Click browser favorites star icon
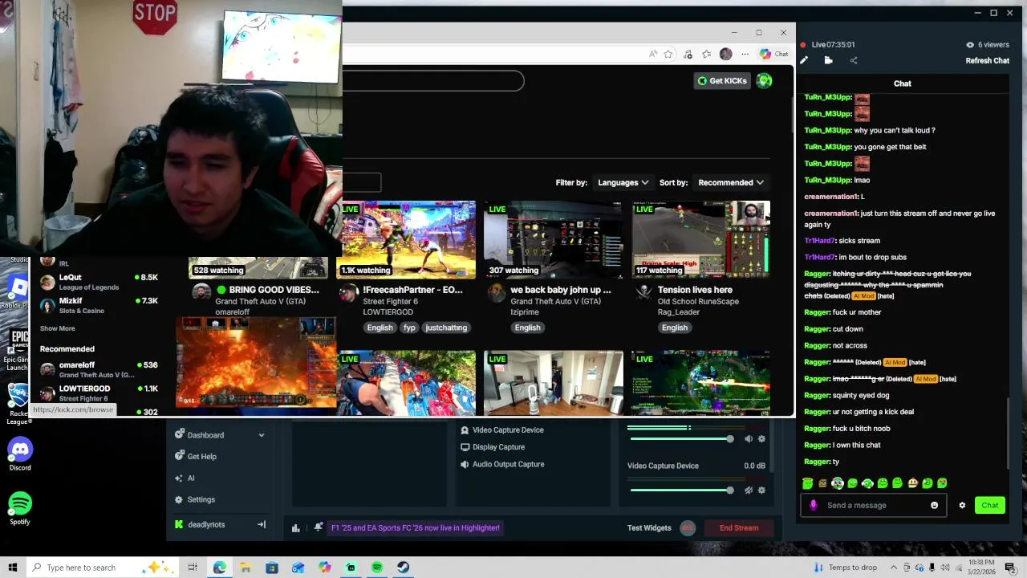The width and height of the screenshot is (1027, 578). (x=668, y=54)
